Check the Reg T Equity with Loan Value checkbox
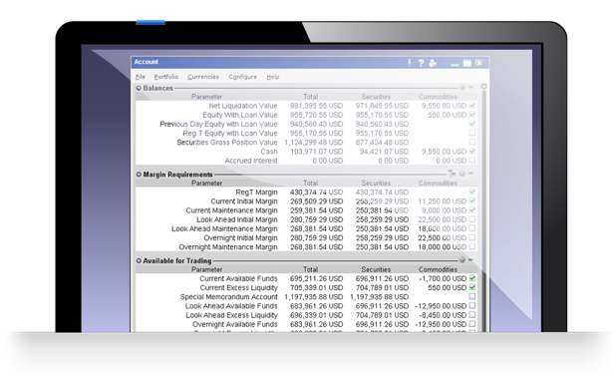The image size is (615, 379). pos(472,133)
